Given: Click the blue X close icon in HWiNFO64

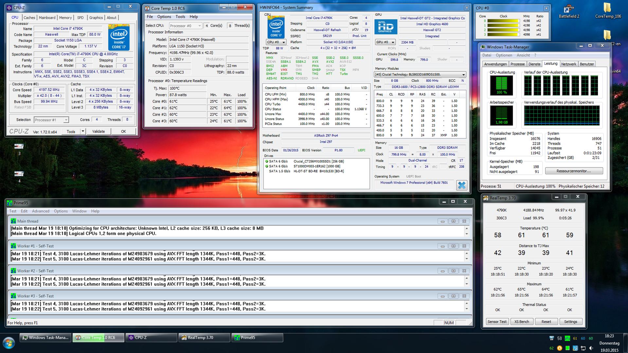Looking at the screenshot, I should [x=462, y=185].
